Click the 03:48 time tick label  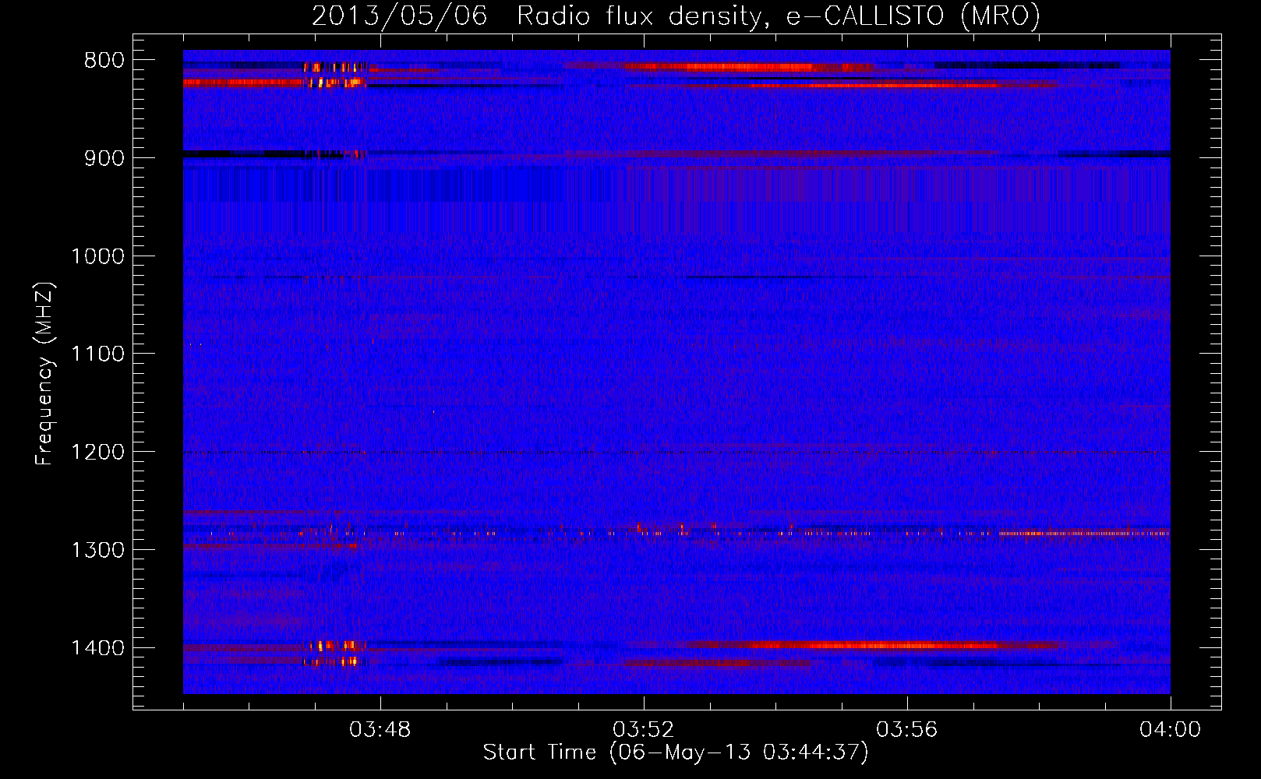pyautogui.click(x=380, y=730)
